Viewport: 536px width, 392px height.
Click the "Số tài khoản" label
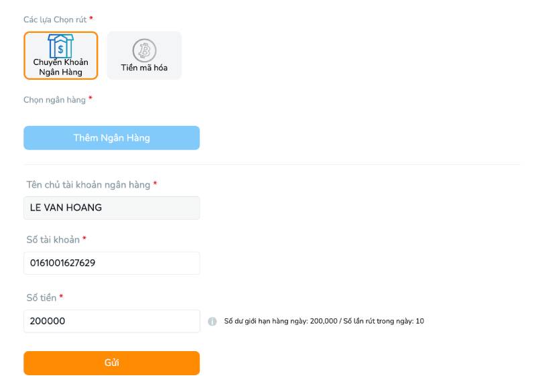tap(53, 240)
